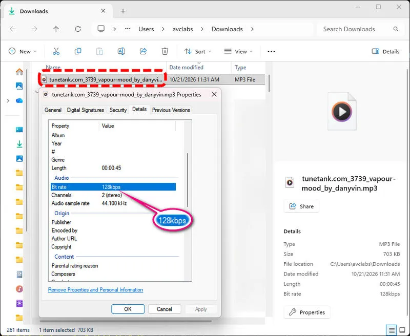Image resolution: width=410 pixels, height=336 pixels.
Task: Open the View dropdown menu
Action: [x=238, y=51]
